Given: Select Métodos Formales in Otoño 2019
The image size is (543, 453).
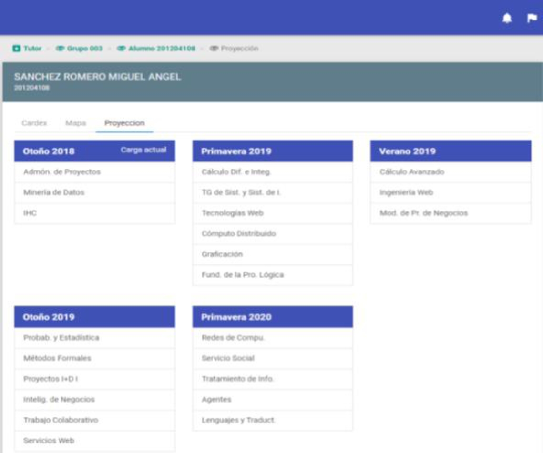Looking at the screenshot, I should pyautogui.click(x=57, y=358).
